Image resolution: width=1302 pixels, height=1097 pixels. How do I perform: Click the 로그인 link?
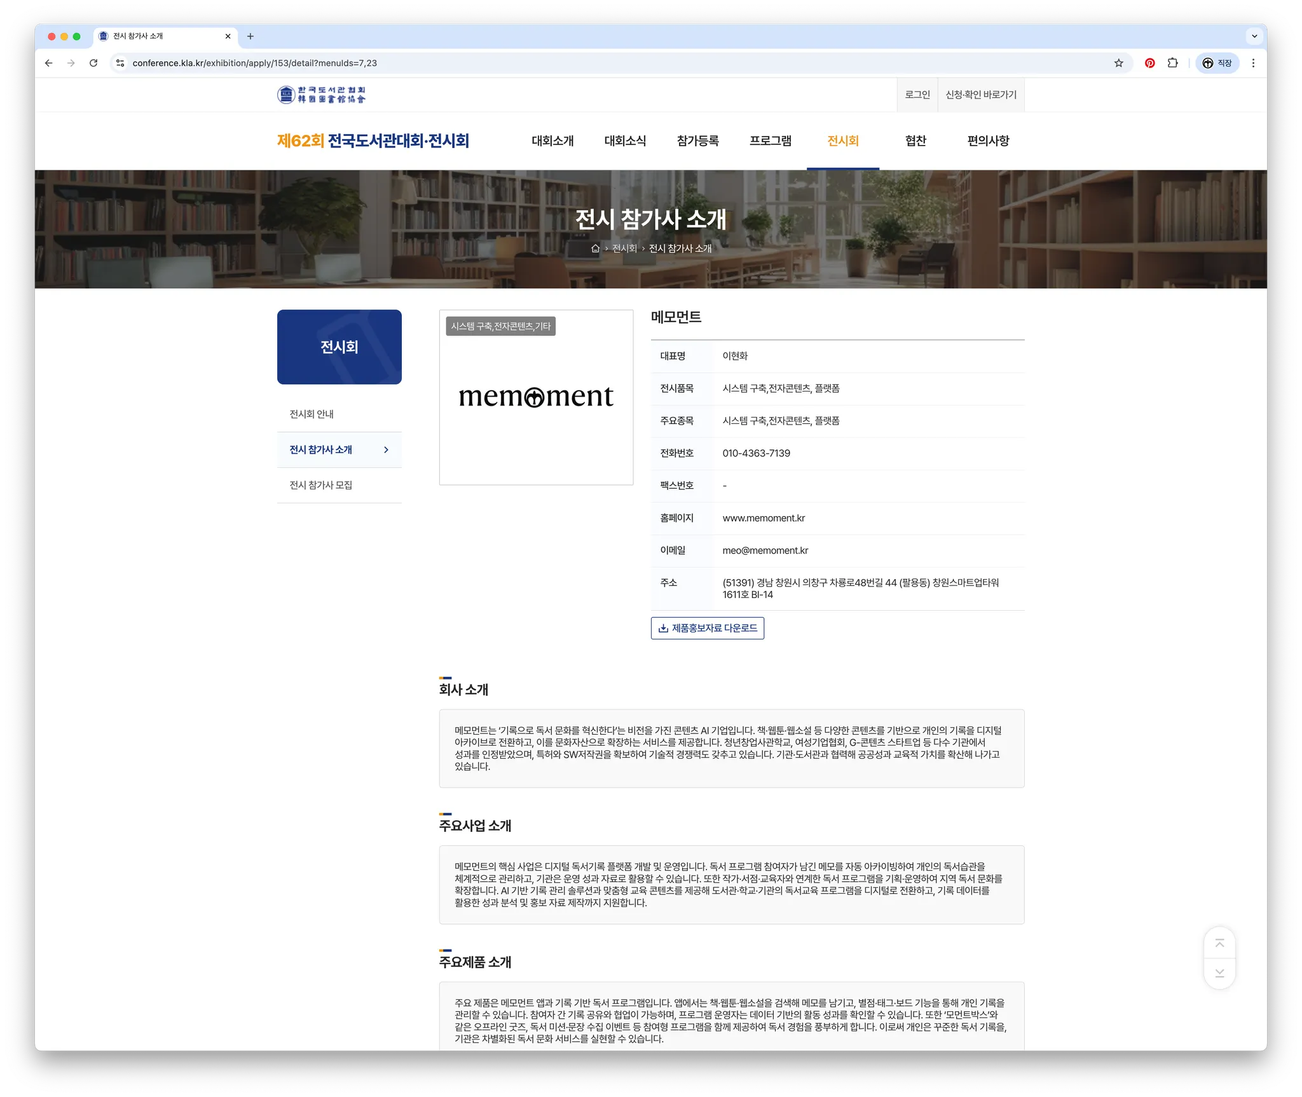(x=917, y=95)
